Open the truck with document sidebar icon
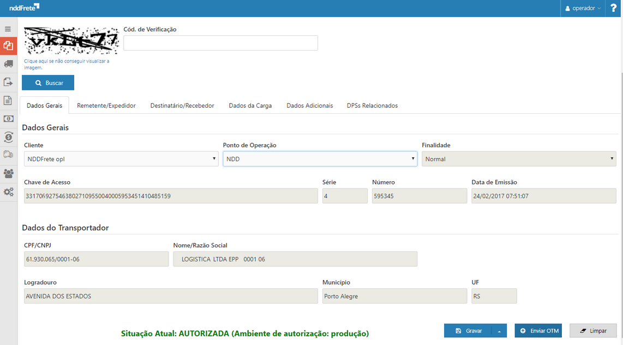 pyautogui.click(x=8, y=155)
